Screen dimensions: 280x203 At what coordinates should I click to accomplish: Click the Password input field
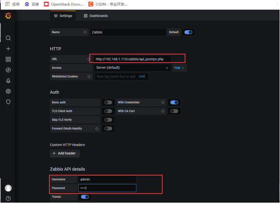[107, 188]
